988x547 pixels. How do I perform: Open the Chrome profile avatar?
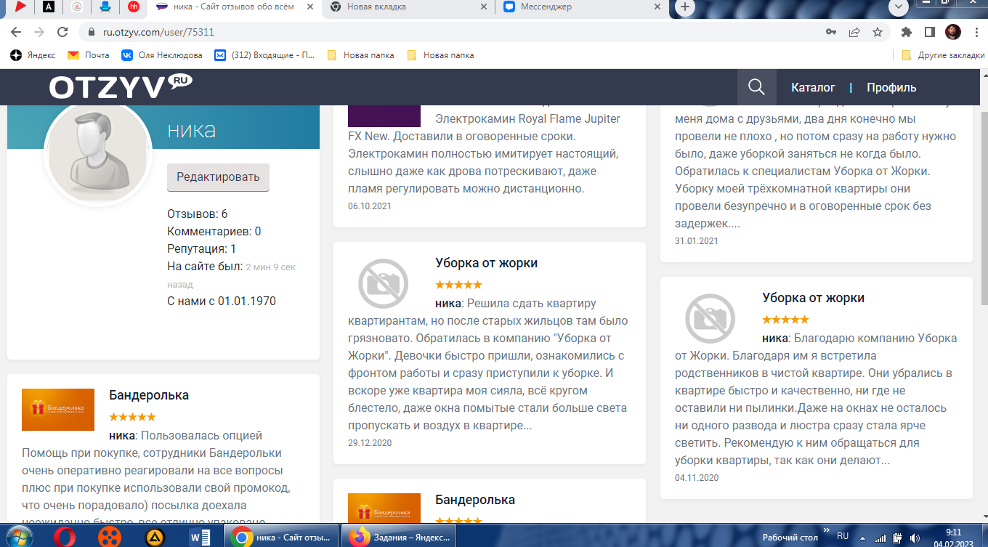pyautogui.click(x=952, y=32)
